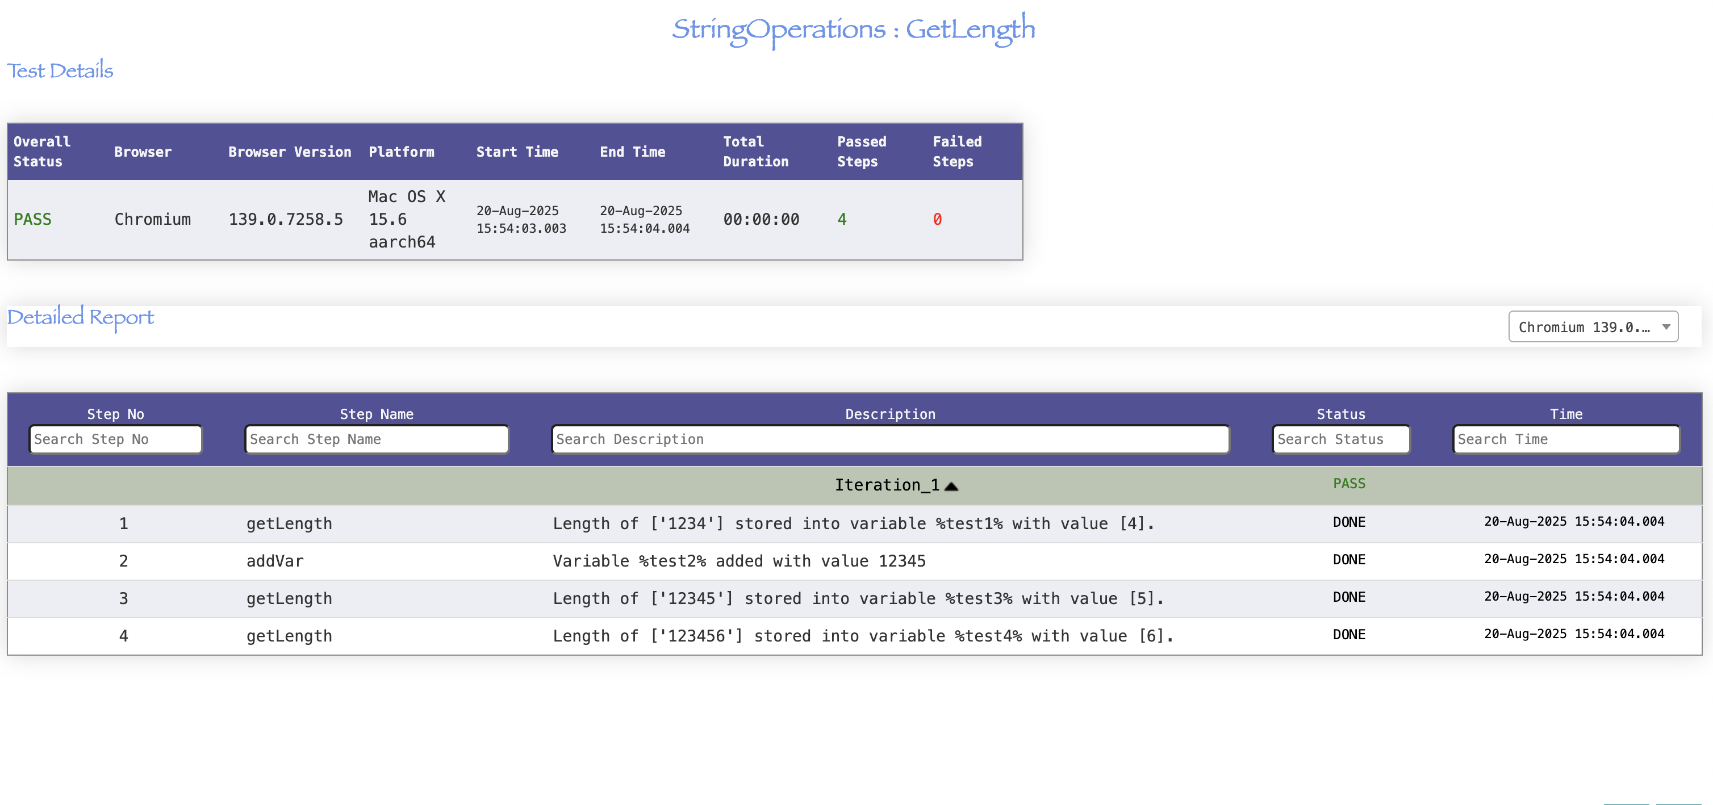Click the red Failed Steps count 0
The width and height of the screenshot is (1713, 805).
coord(937,219)
